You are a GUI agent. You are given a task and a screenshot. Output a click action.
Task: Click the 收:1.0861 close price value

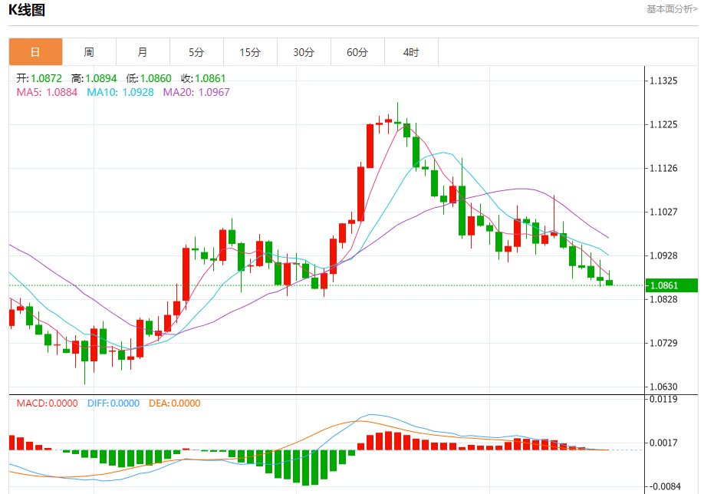(x=203, y=78)
